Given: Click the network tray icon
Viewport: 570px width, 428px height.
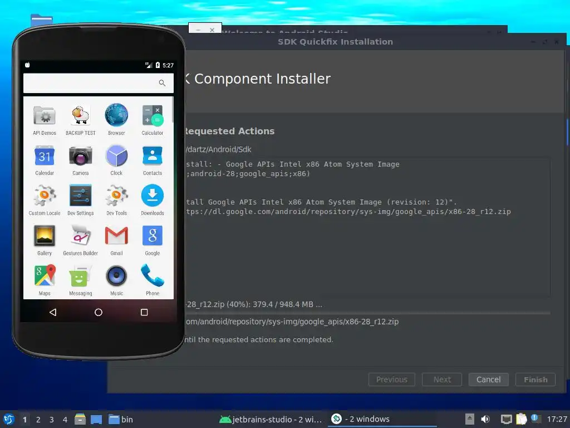Looking at the screenshot, I should (506, 419).
